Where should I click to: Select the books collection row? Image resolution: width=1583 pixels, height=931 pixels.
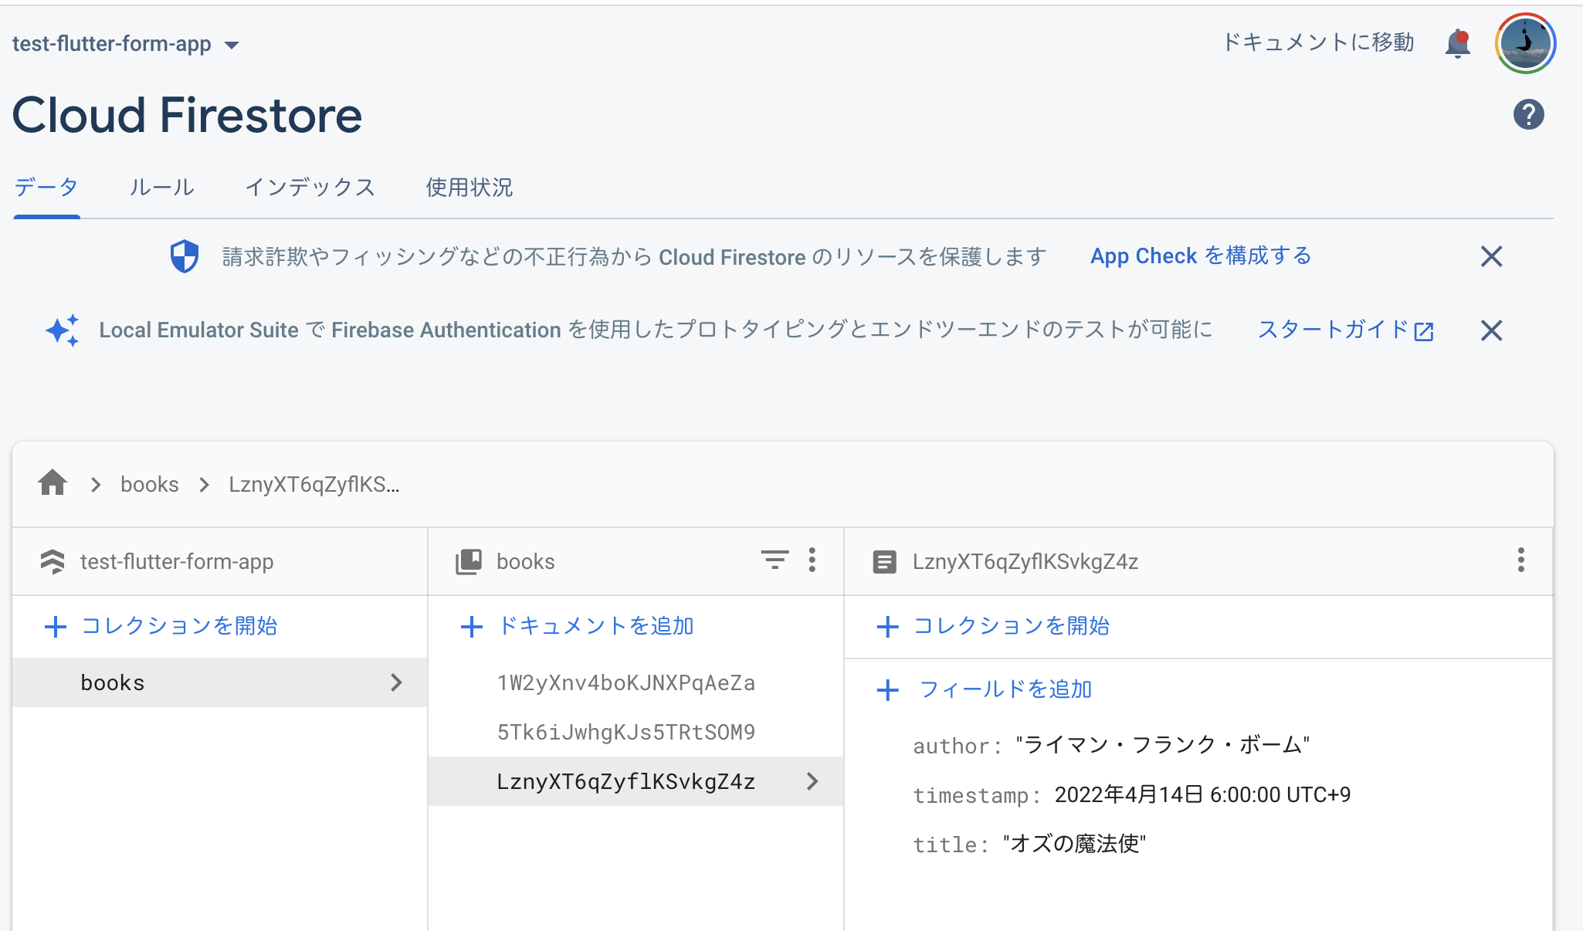coord(220,682)
